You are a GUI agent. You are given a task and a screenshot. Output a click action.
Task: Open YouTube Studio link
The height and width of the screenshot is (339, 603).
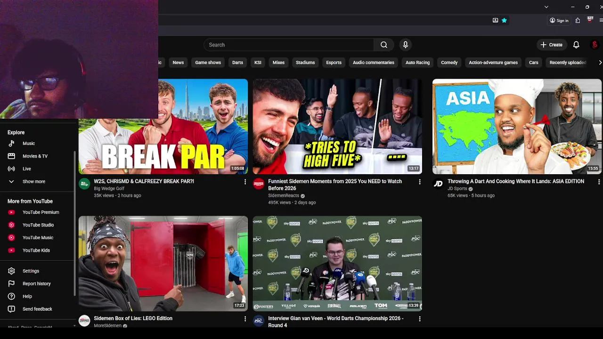pos(38,225)
